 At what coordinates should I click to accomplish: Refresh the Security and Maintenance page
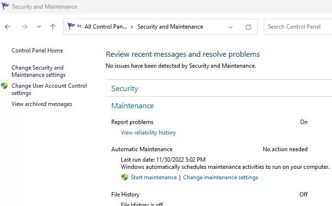pyautogui.click(x=248, y=27)
